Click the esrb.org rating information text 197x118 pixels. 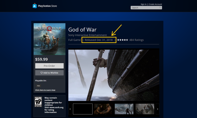(54, 110)
